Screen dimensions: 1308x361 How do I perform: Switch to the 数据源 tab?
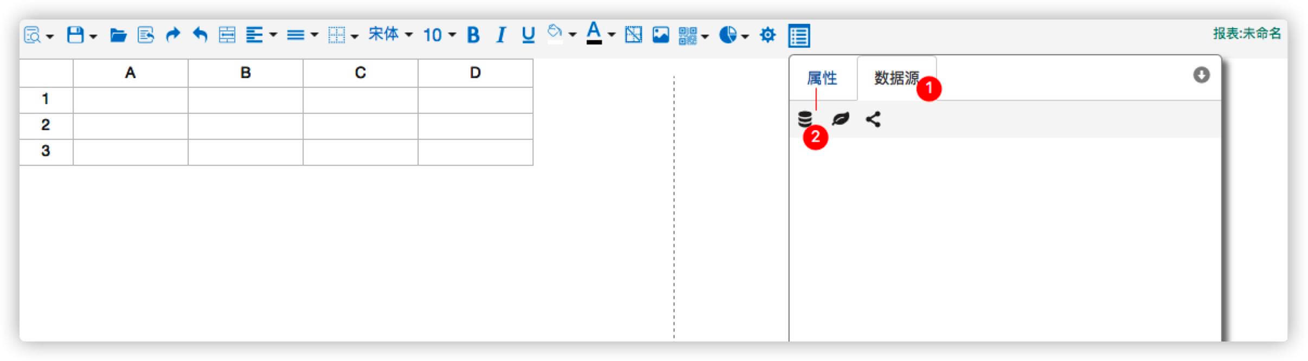point(896,79)
